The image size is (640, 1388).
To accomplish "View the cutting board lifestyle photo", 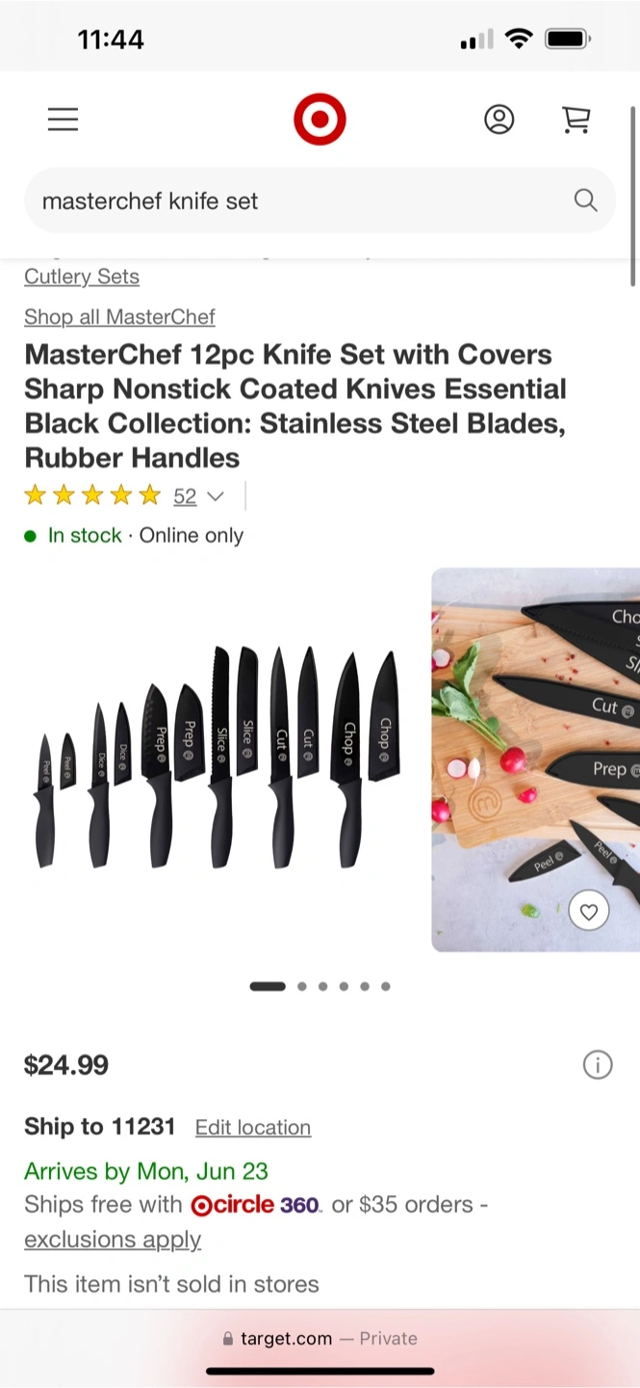I will [535, 760].
